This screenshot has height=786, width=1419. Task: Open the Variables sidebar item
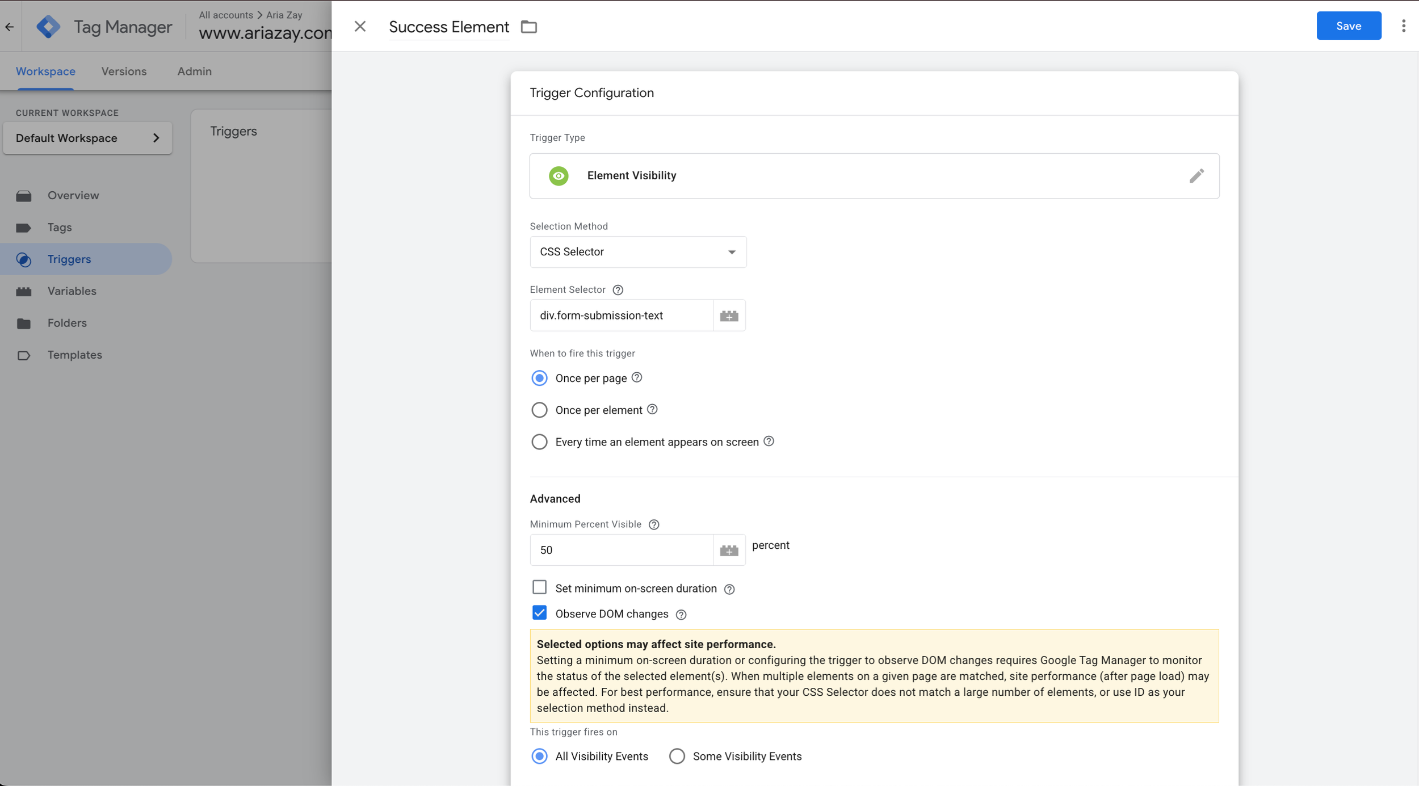[72, 291]
